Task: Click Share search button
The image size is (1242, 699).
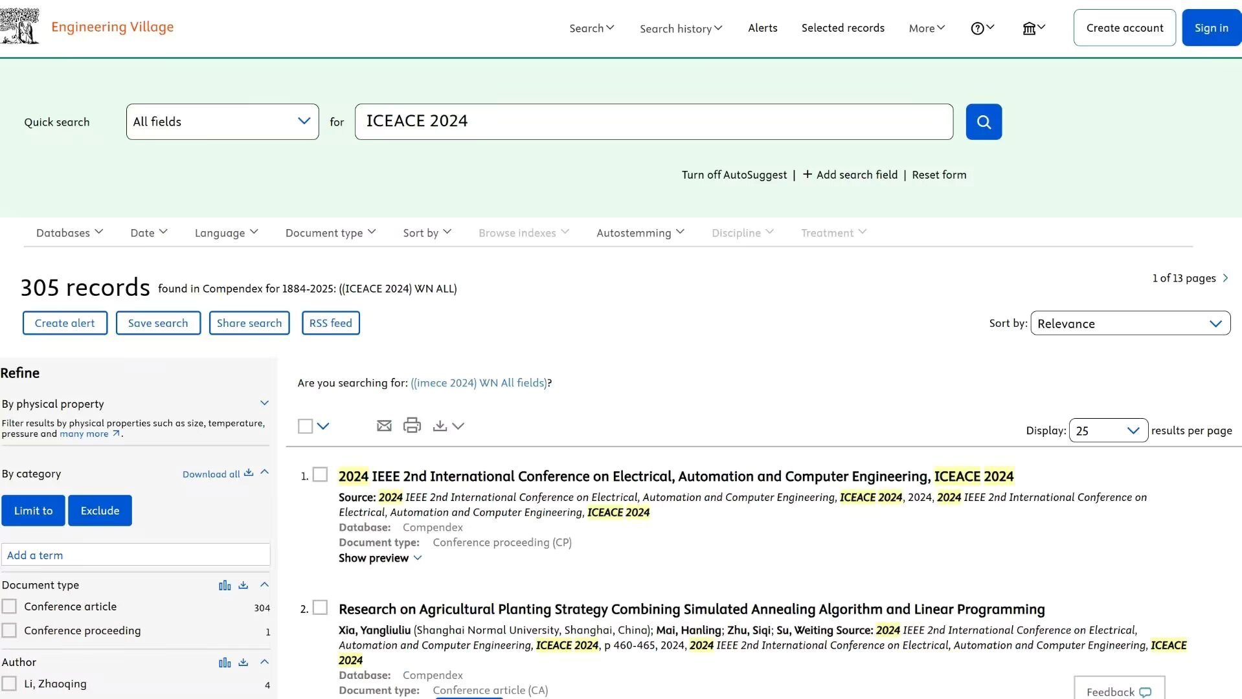Action: pyautogui.click(x=249, y=323)
